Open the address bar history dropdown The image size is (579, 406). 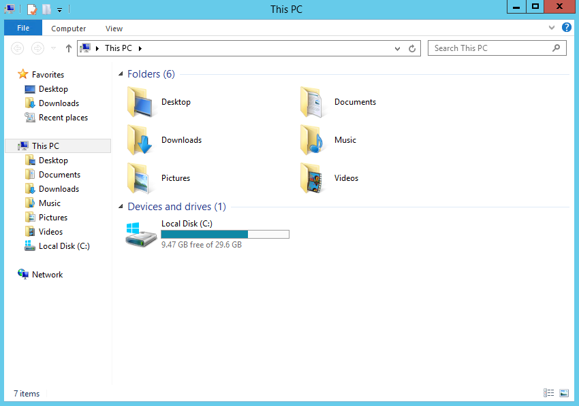[x=397, y=48]
